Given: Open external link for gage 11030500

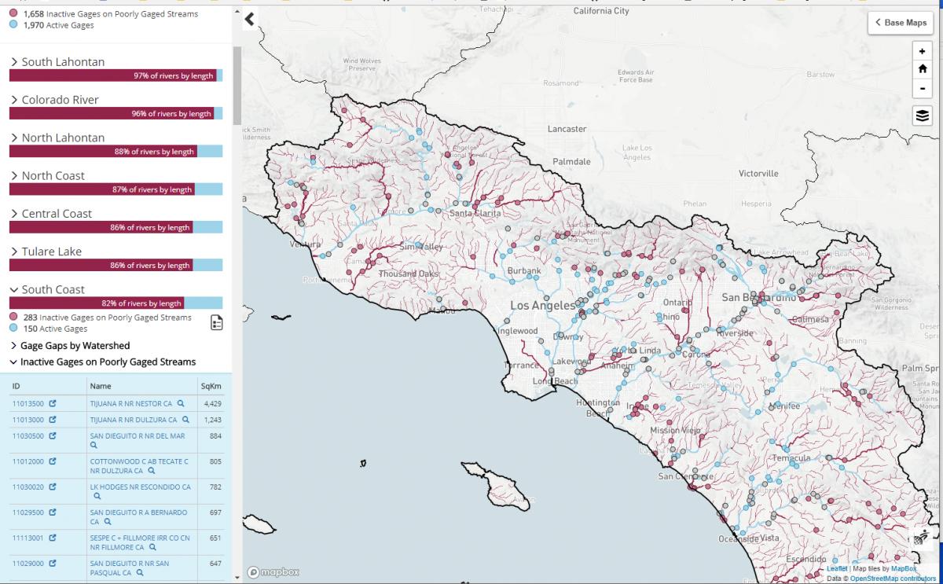Looking at the screenshot, I should tap(53, 435).
